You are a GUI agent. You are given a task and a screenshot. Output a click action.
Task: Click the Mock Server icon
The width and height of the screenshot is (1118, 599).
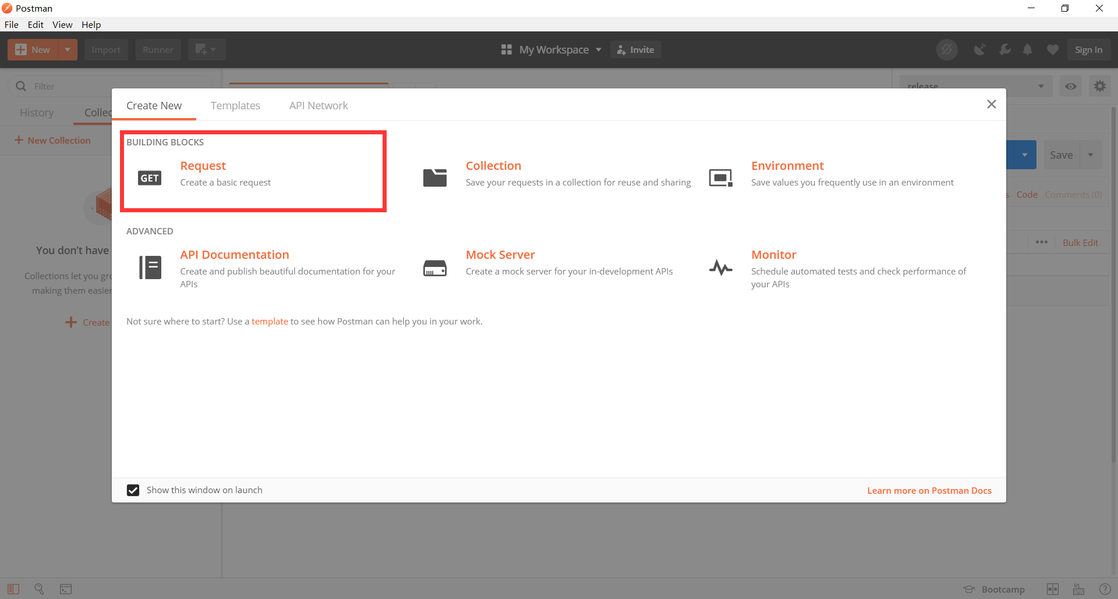tap(435, 268)
